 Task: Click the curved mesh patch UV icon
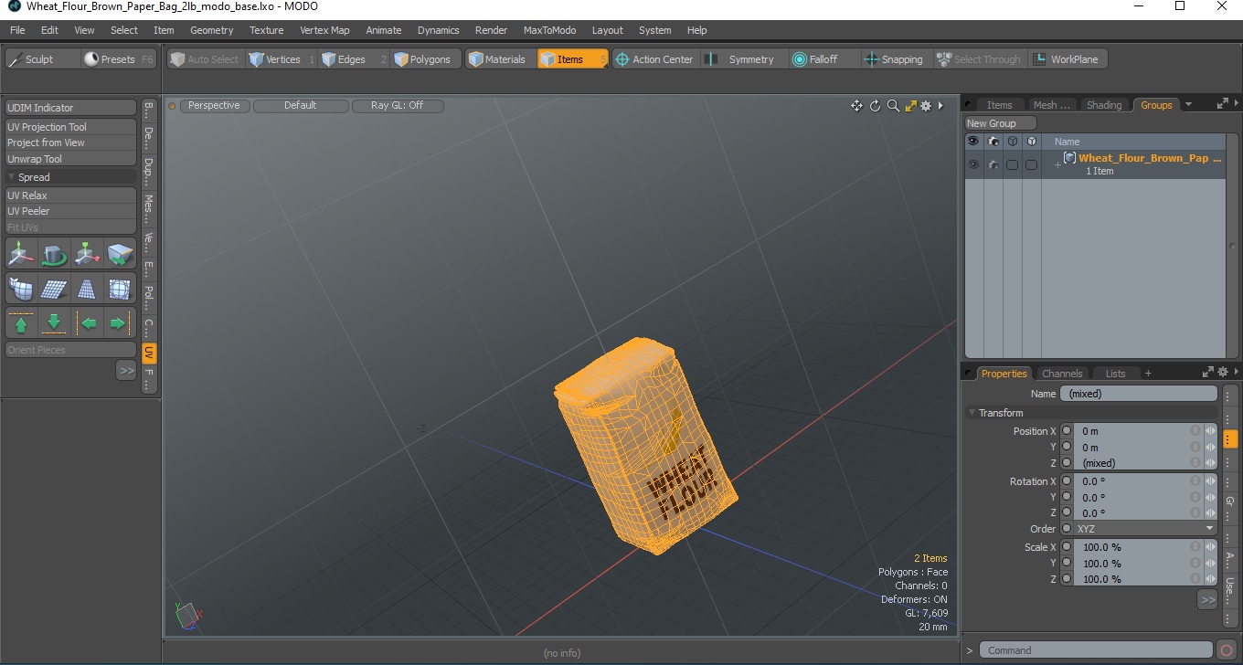click(x=21, y=289)
